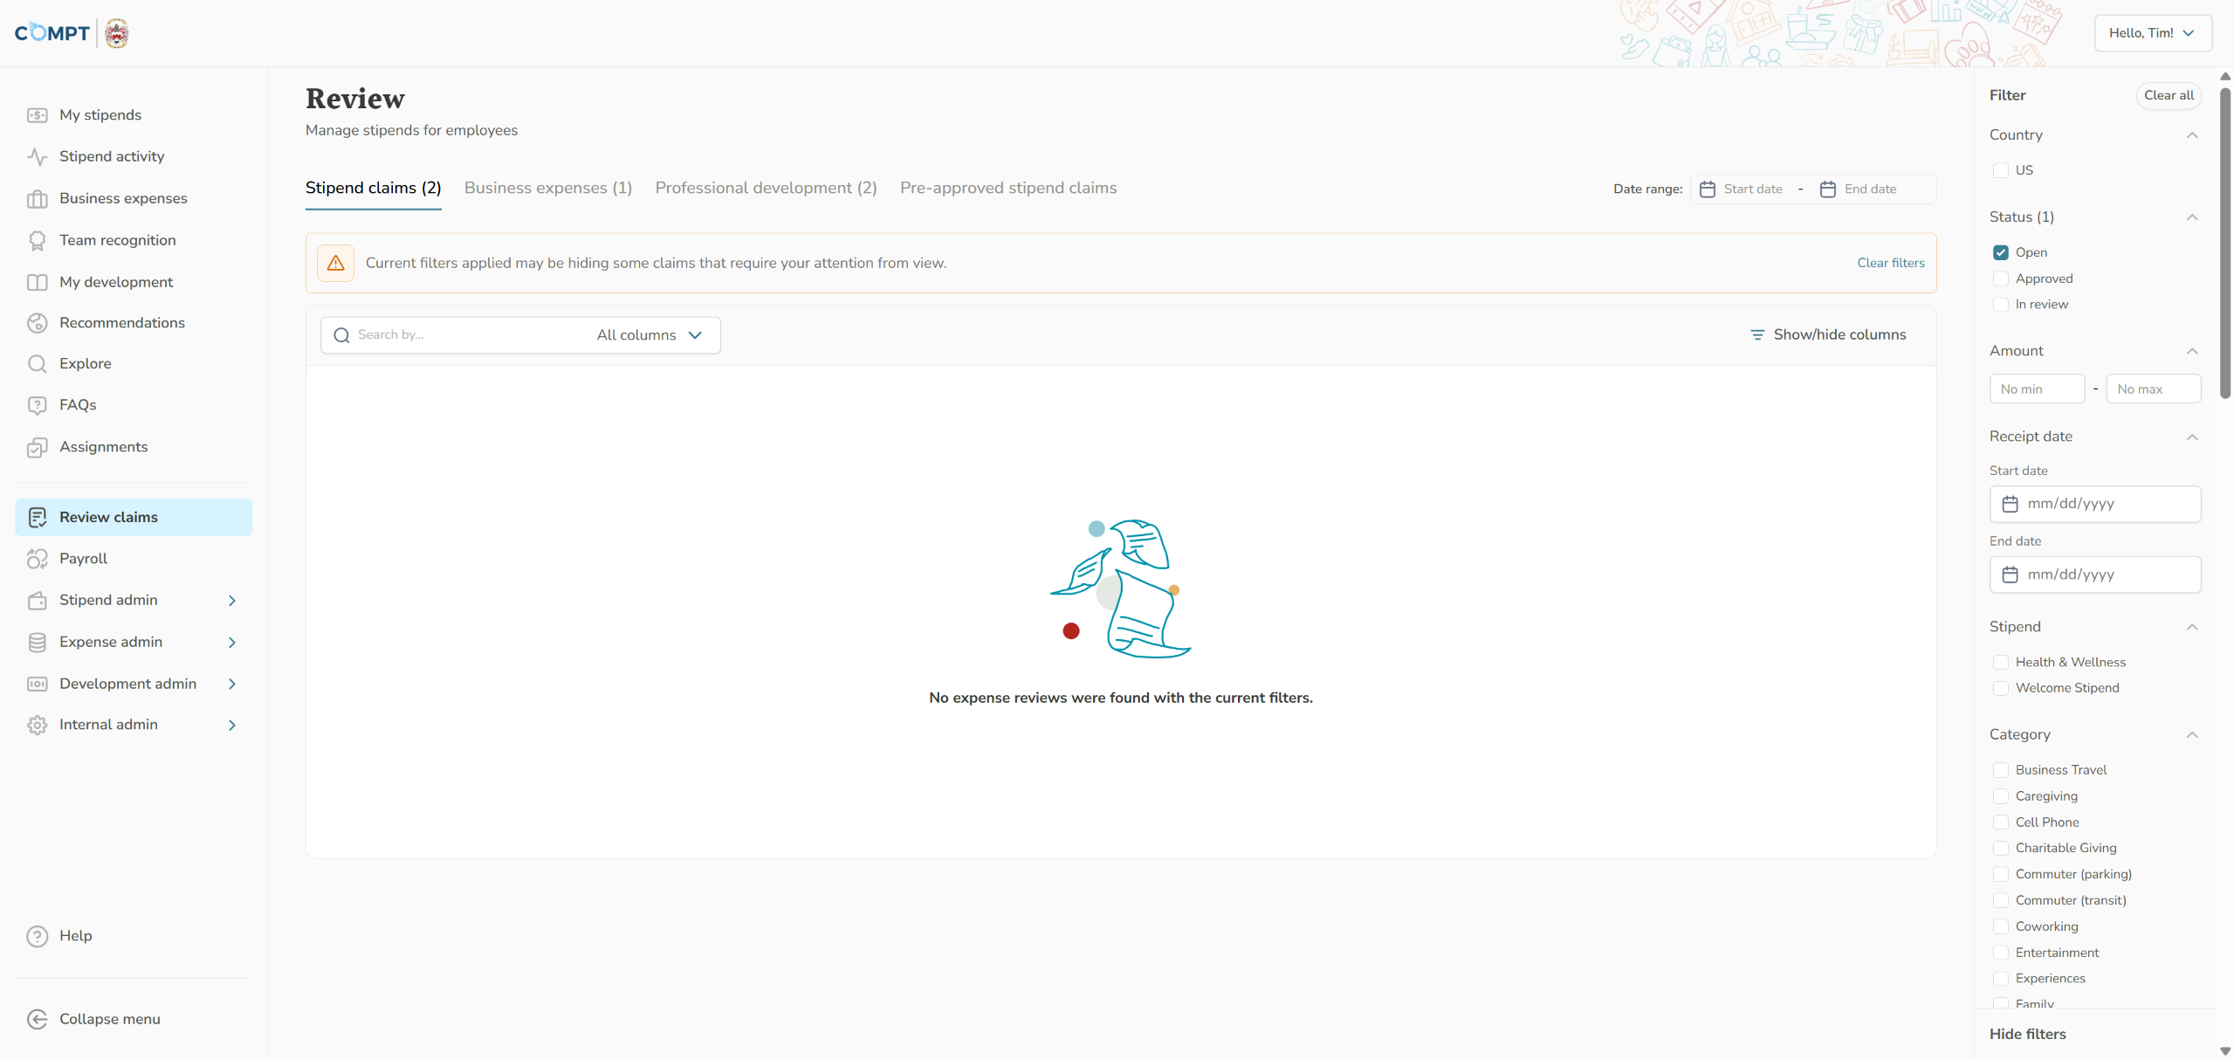Click the Collapse menu arrow icon
Screen dimensions: 2234x1060
click(x=37, y=1019)
